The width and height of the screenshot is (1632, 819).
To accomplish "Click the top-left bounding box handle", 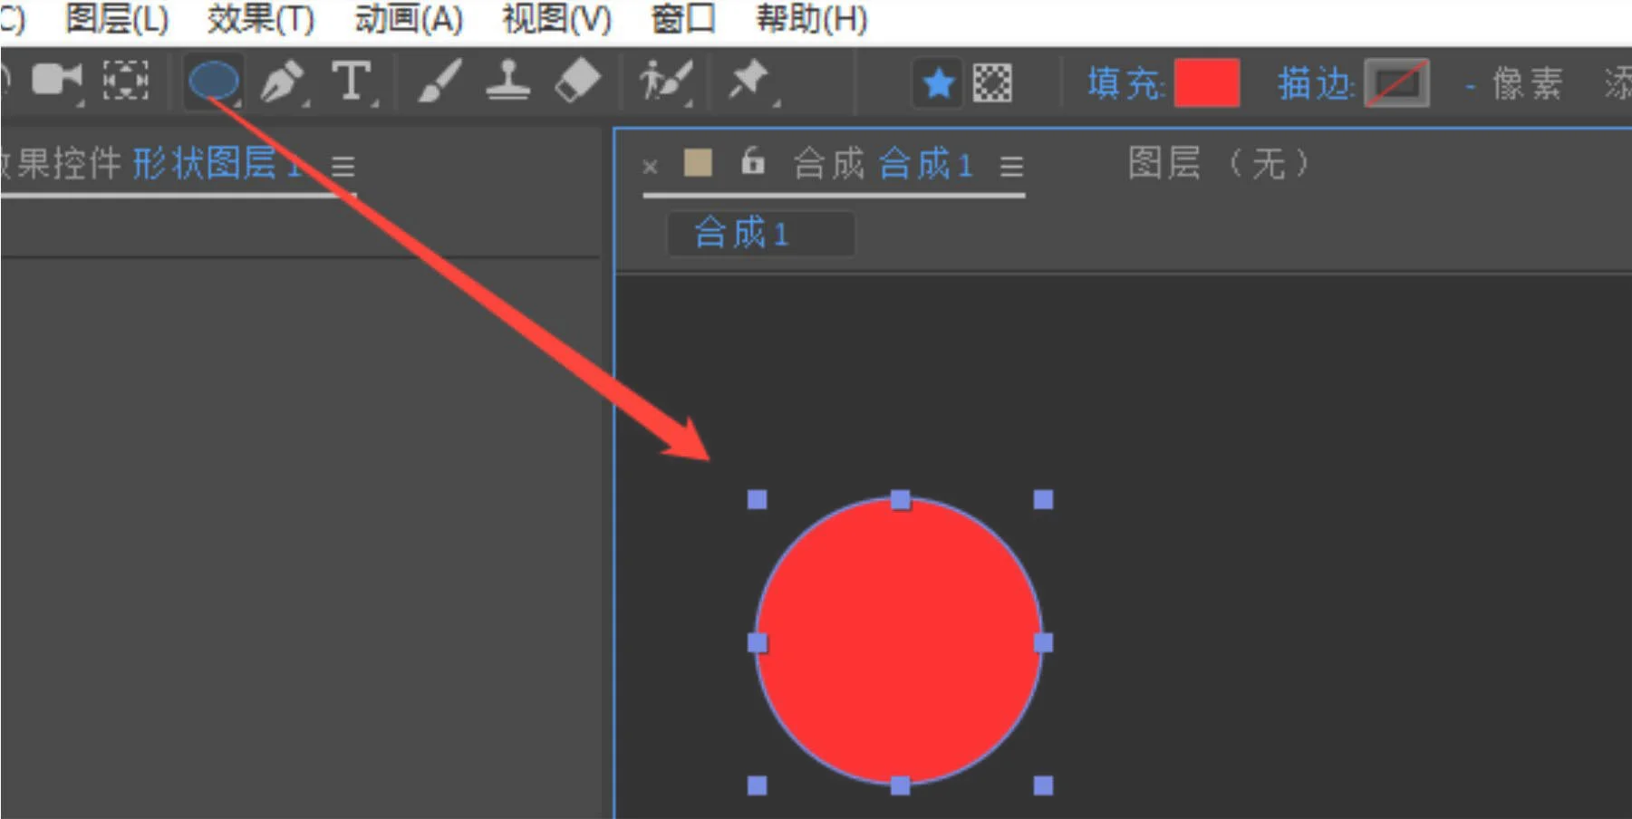I will pyautogui.click(x=757, y=499).
